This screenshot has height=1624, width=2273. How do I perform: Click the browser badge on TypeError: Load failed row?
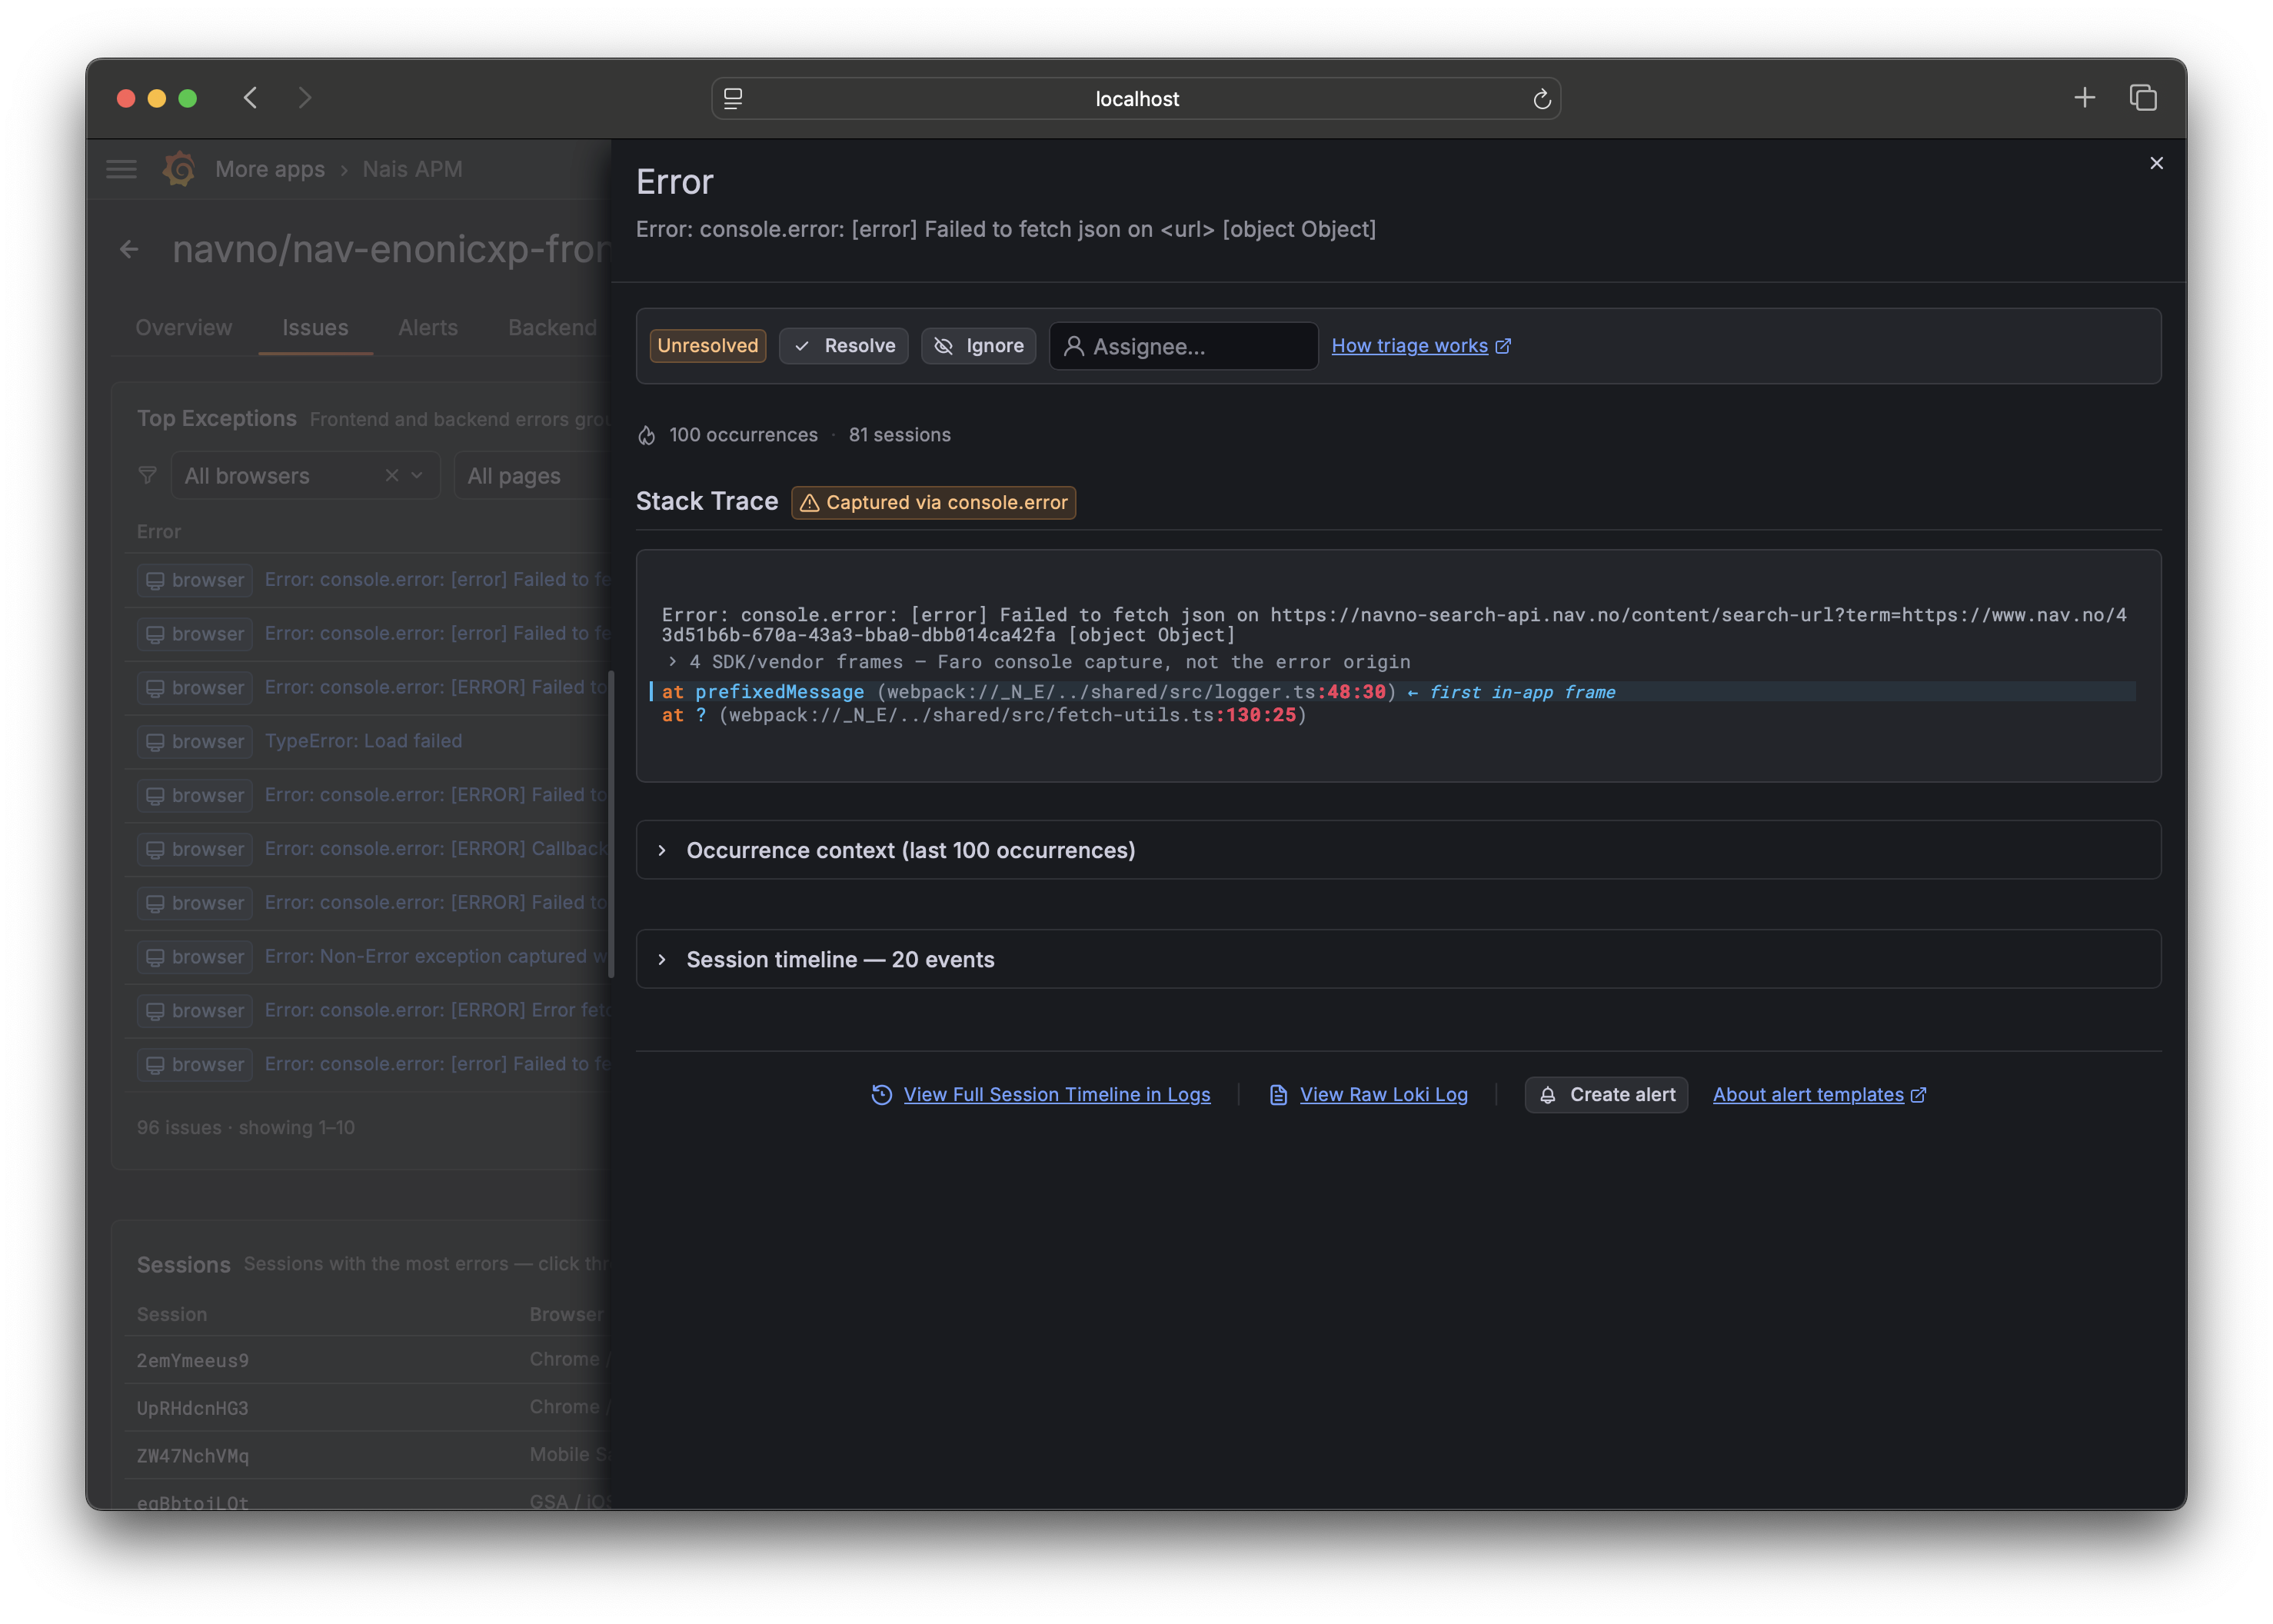(x=195, y=741)
